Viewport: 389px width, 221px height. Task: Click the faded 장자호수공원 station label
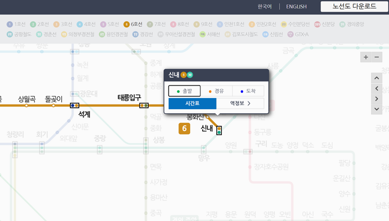[x=271, y=167]
